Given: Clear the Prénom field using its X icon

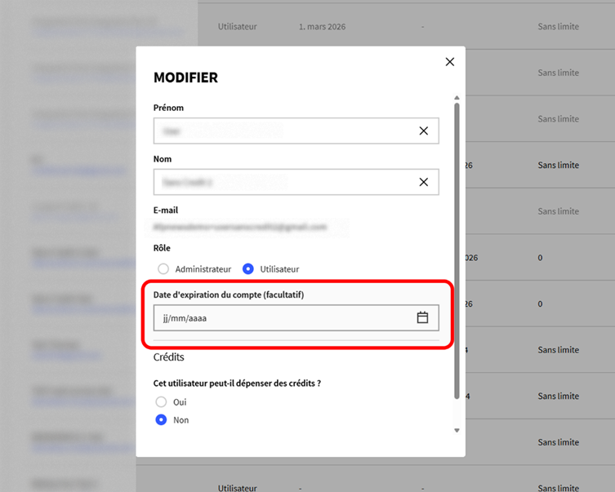Looking at the screenshot, I should [x=423, y=131].
